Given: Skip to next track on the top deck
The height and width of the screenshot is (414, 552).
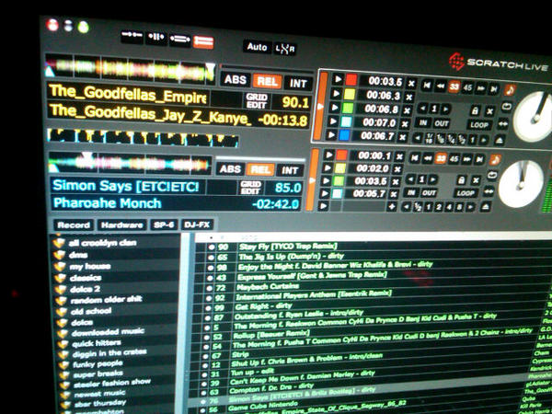Looking at the screenshot, I should (494, 89).
